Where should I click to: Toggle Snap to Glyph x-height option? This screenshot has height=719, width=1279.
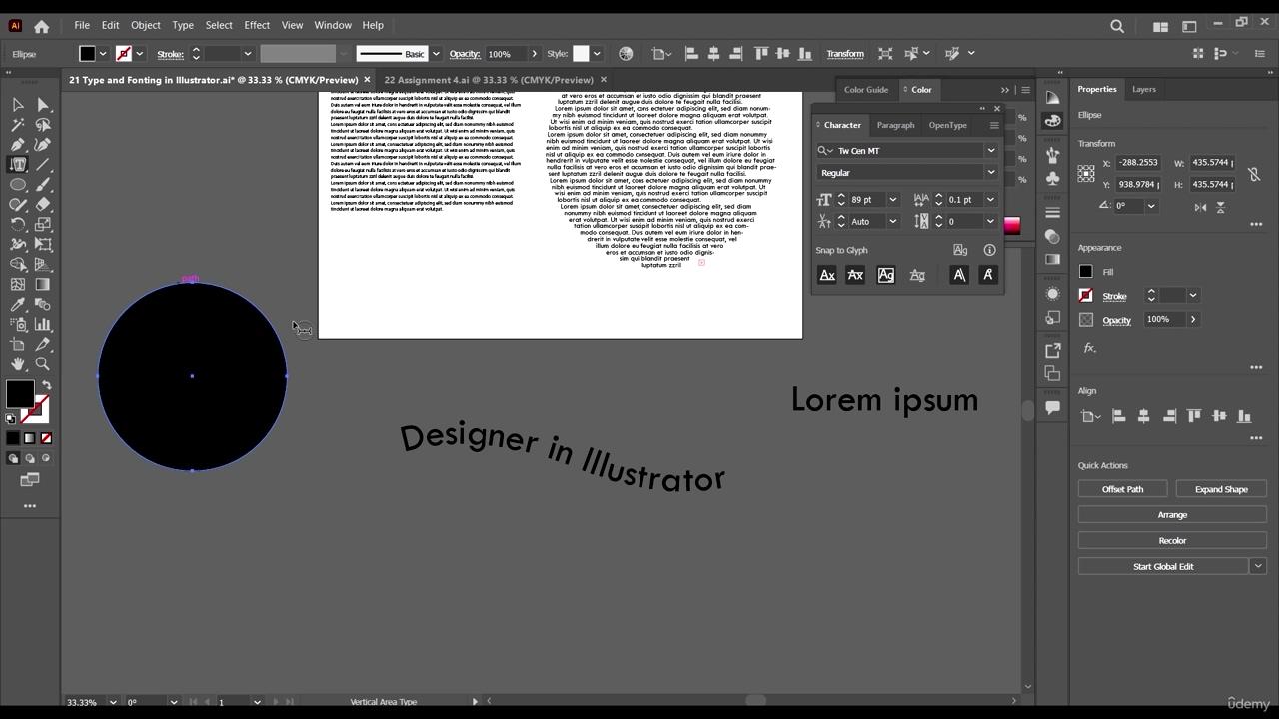pyautogui.click(x=855, y=275)
